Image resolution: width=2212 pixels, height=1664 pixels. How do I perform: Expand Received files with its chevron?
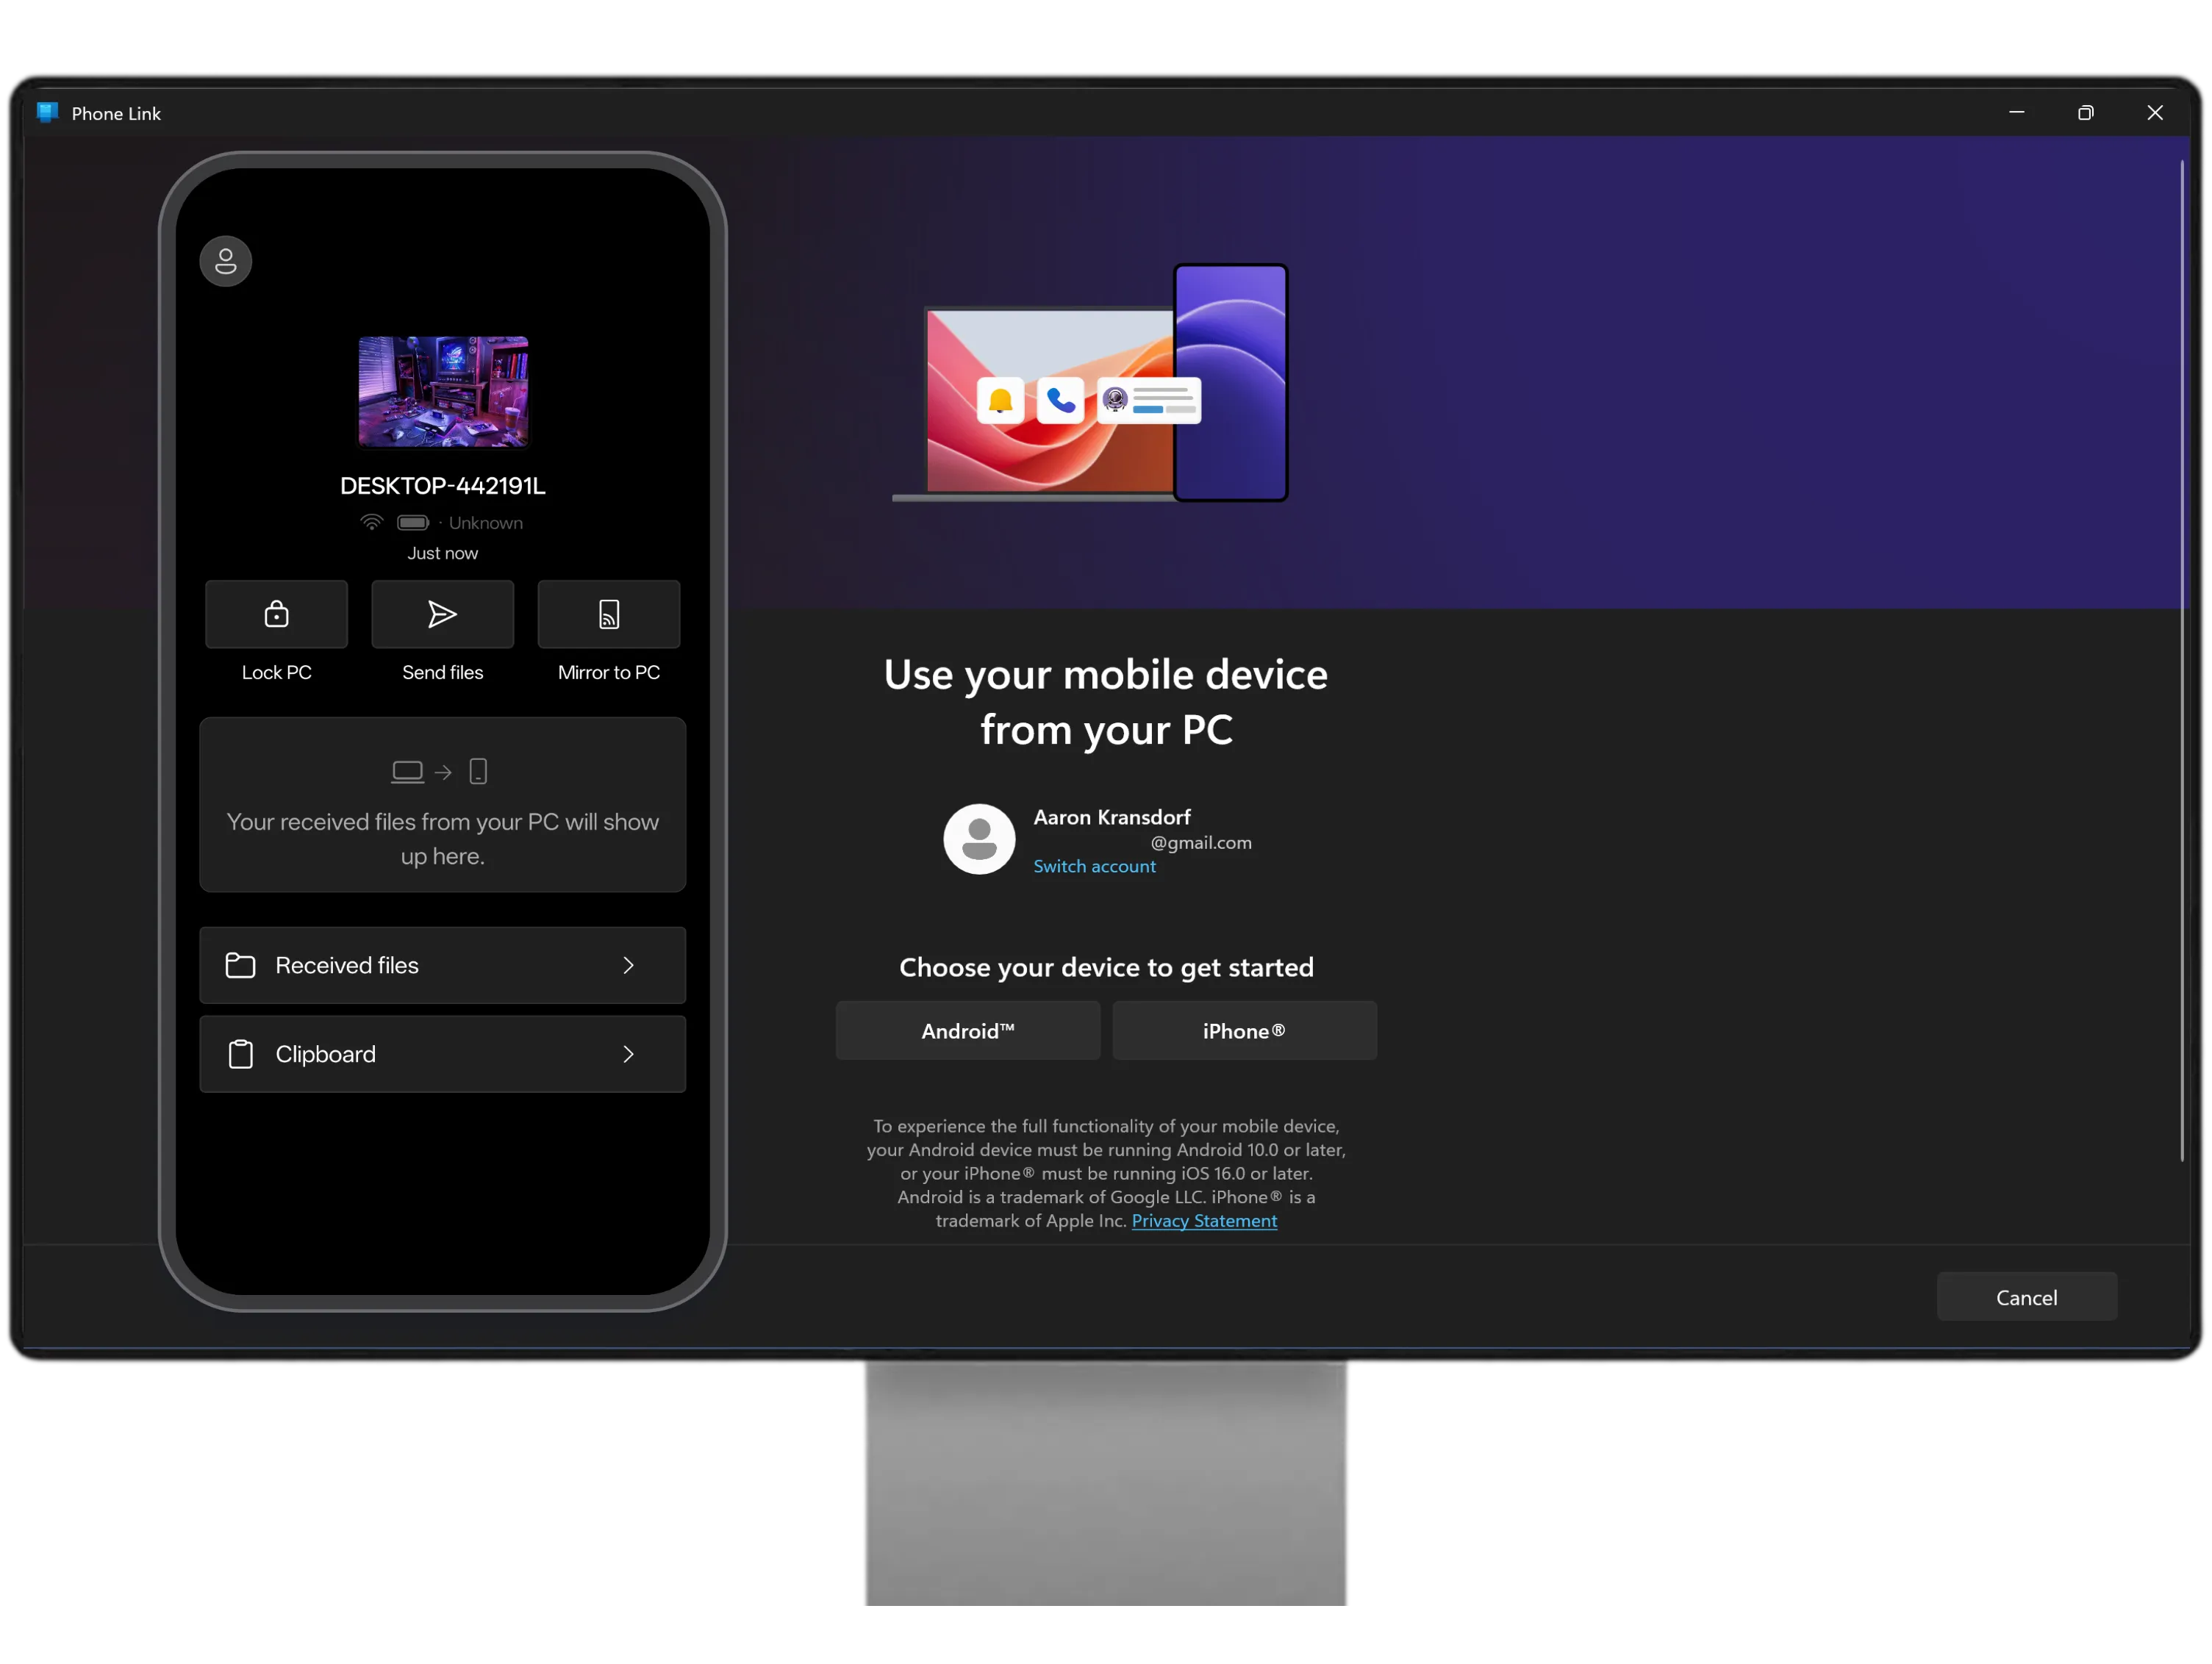[x=628, y=965]
